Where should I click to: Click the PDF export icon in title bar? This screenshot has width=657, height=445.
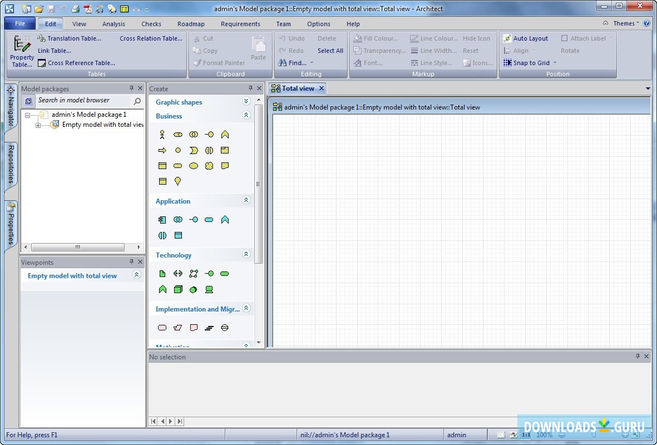point(87,9)
